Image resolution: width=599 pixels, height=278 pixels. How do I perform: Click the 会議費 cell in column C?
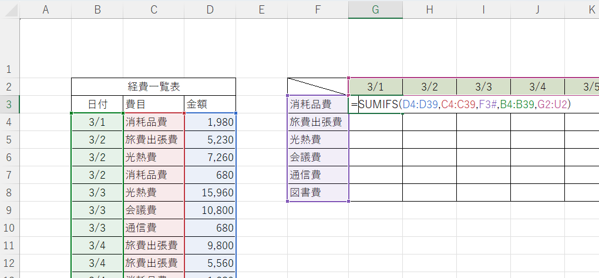[153, 210]
